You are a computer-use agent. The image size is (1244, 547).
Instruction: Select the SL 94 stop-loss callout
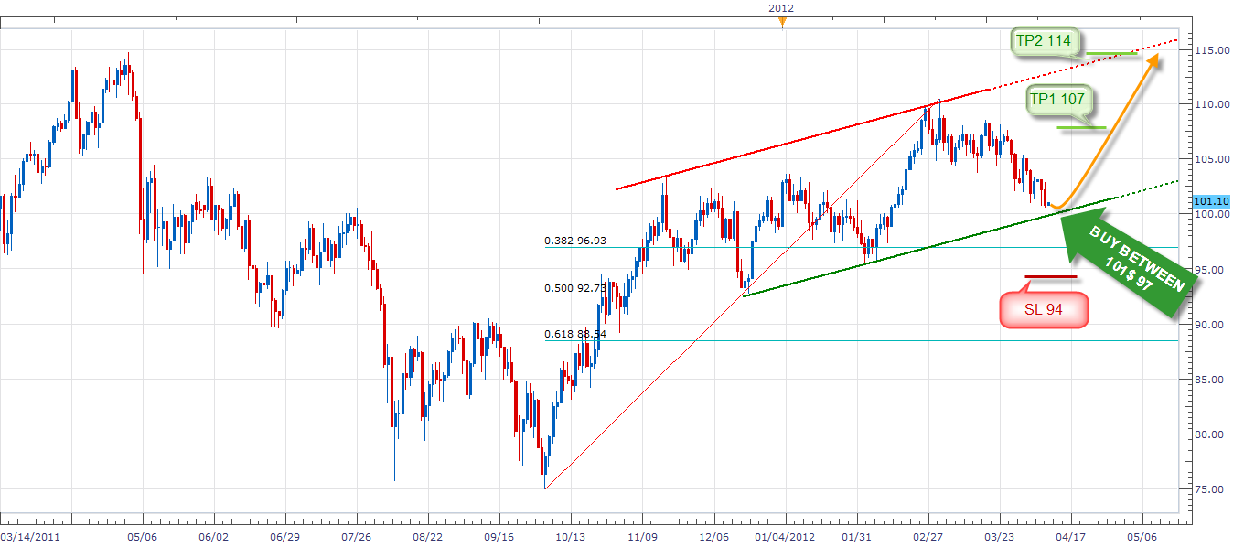click(x=1044, y=310)
